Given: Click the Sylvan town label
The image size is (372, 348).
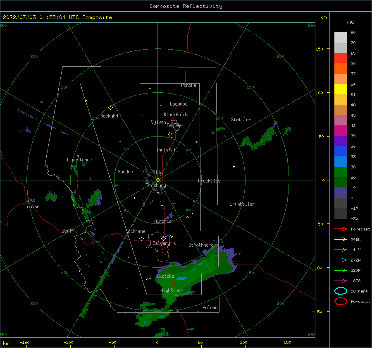Looking at the screenshot, I should (x=158, y=122).
